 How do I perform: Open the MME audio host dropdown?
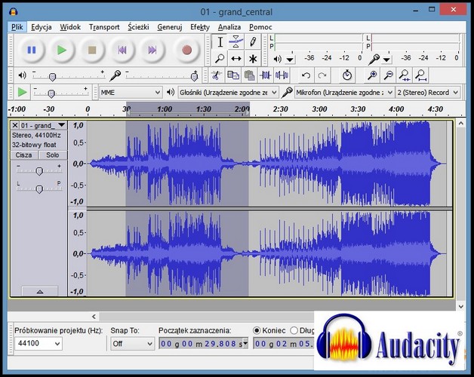(x=131, y=93)
